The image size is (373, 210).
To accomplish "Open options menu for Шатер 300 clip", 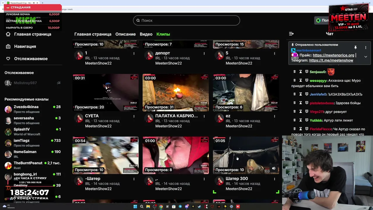I will (x=275, y=179).
